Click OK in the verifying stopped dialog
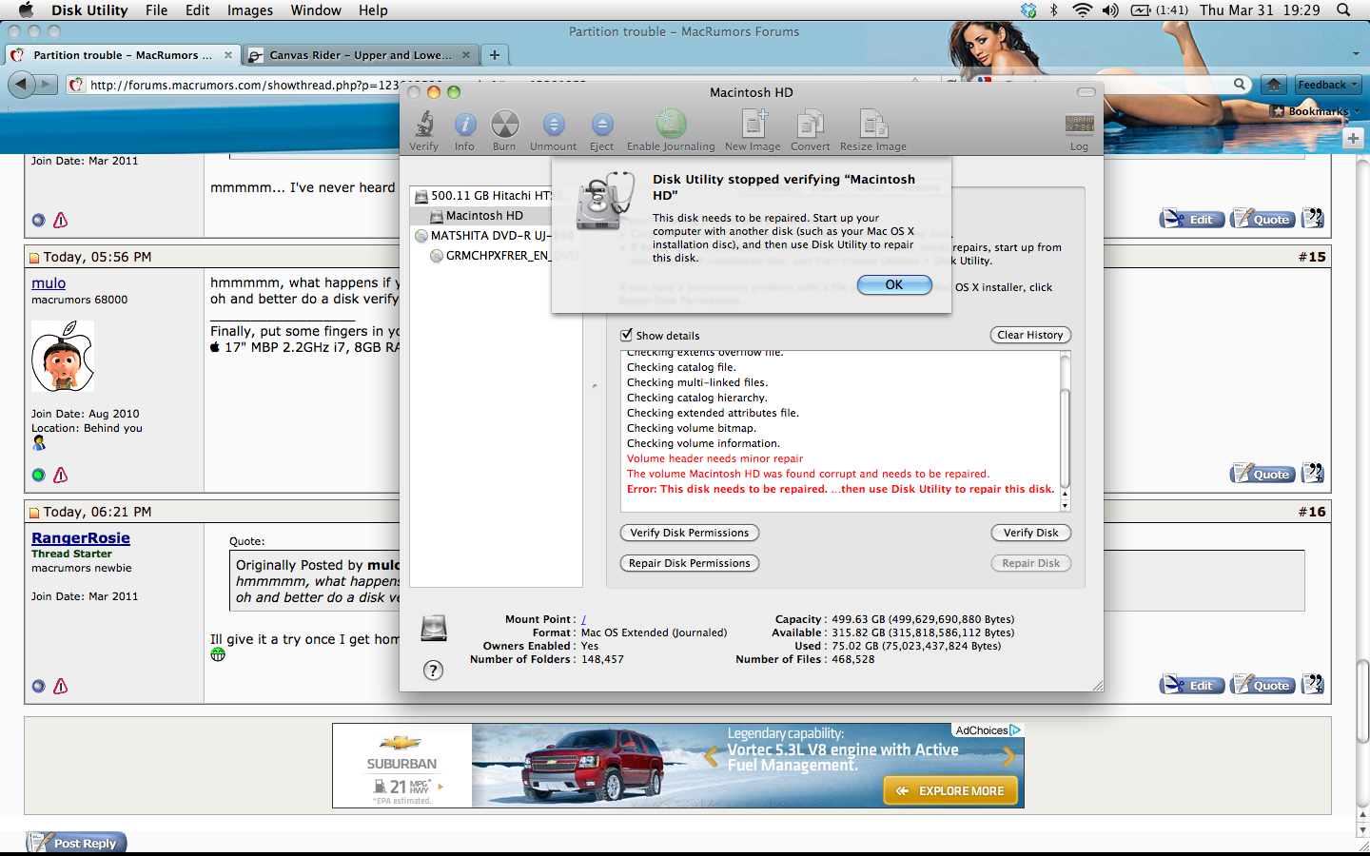The width and height of the screenshot is (1370, 856). click(x=894, y=284)
